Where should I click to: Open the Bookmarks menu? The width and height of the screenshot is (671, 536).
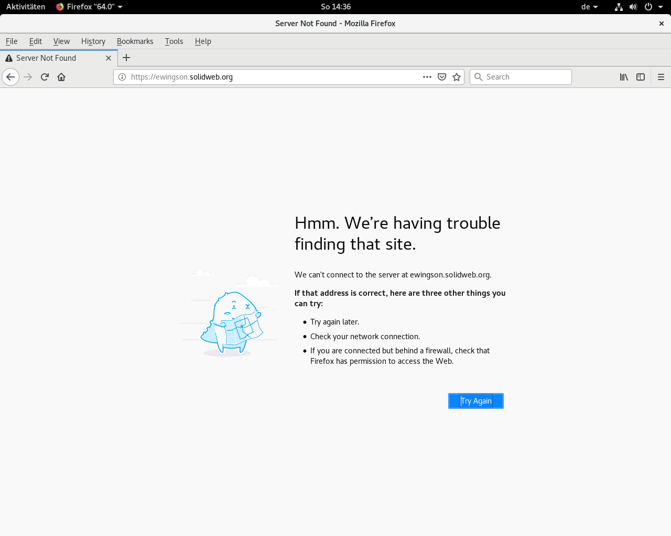(135, 41)
